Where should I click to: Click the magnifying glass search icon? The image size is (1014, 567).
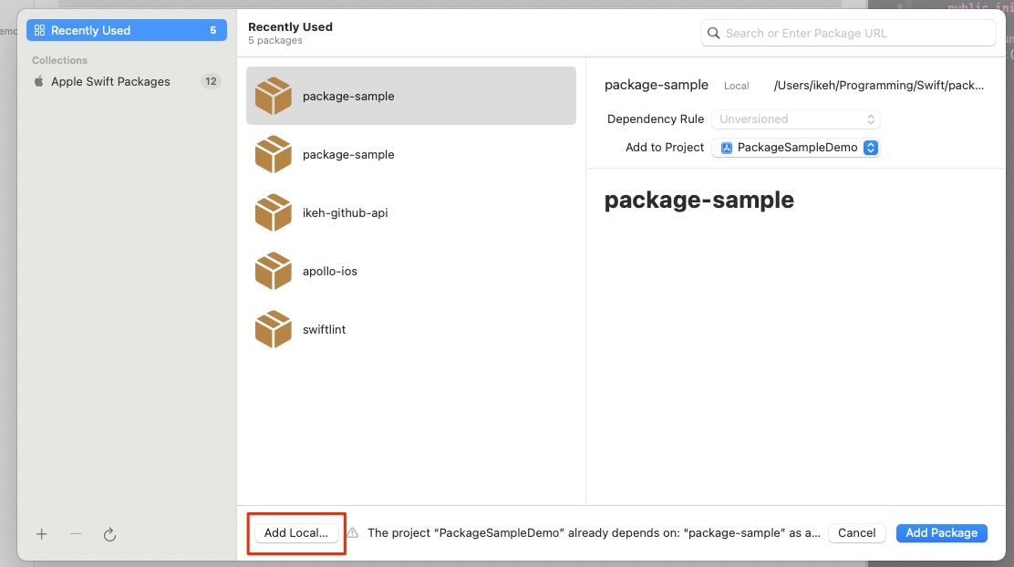point(713,33)
